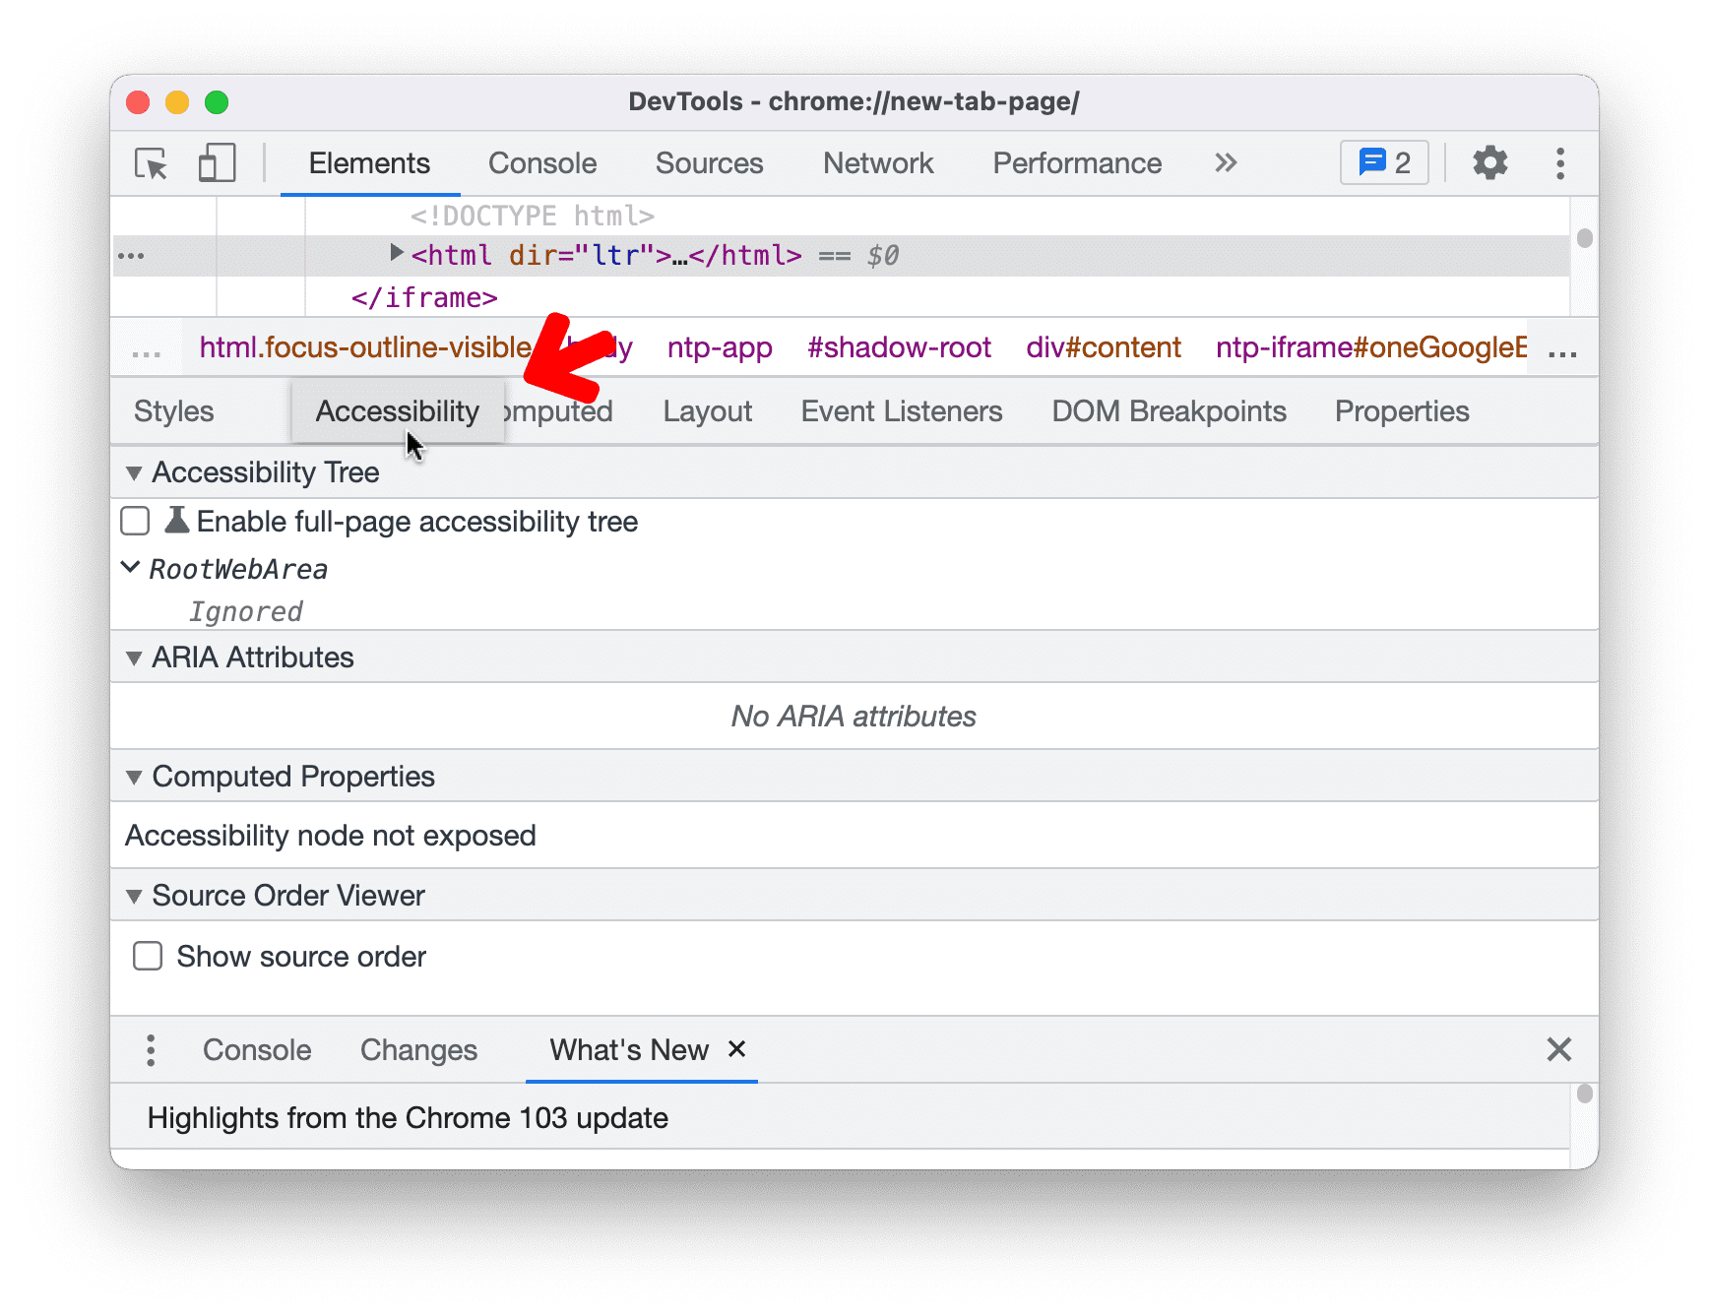Switch to the Network panel

tap(877, 163)
